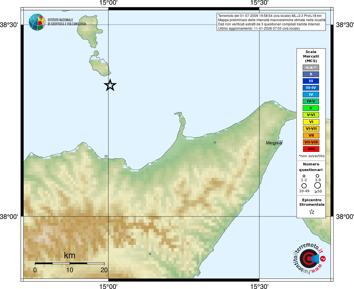This screenshot has height=289, width=354.
Task: Click the 'Mappa preliminare delle intensità' info line
Action: [x=272, y=20]
